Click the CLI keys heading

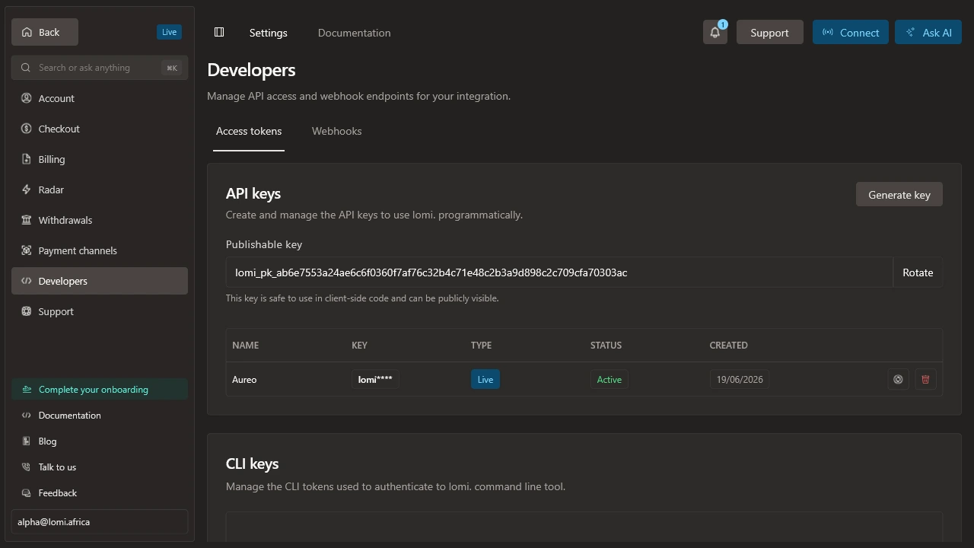point(252,464)
